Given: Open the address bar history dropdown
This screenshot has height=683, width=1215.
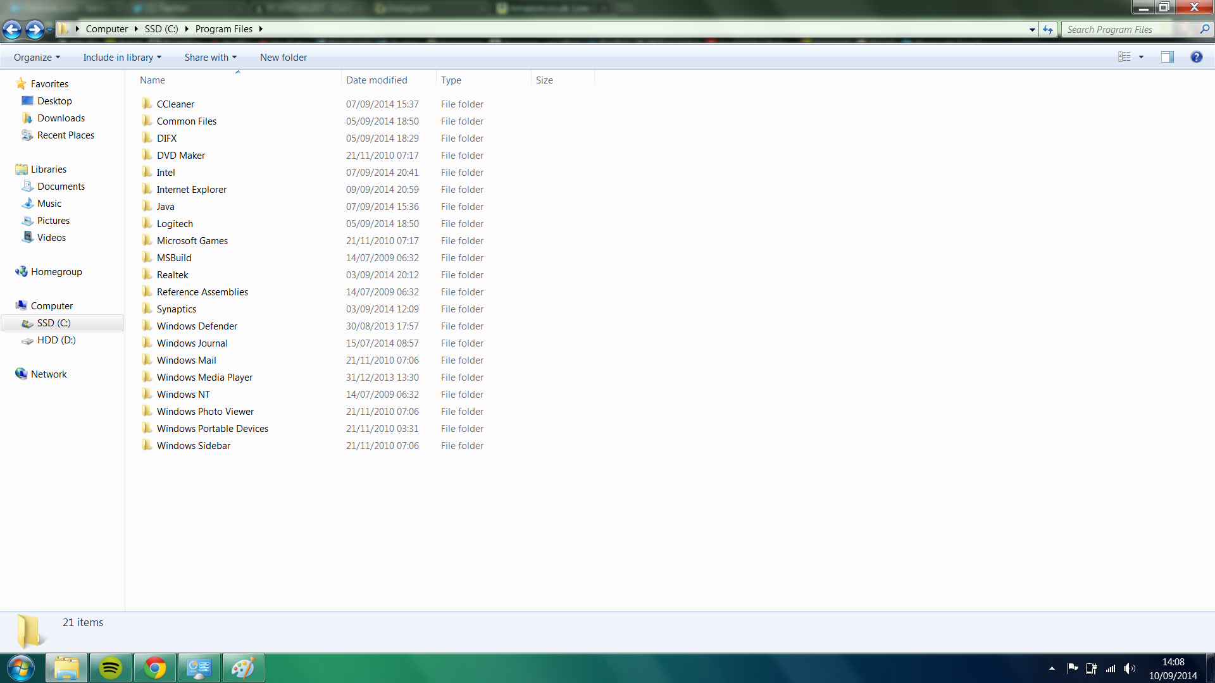Looking at the screenshot, I should coord(1032,30).
